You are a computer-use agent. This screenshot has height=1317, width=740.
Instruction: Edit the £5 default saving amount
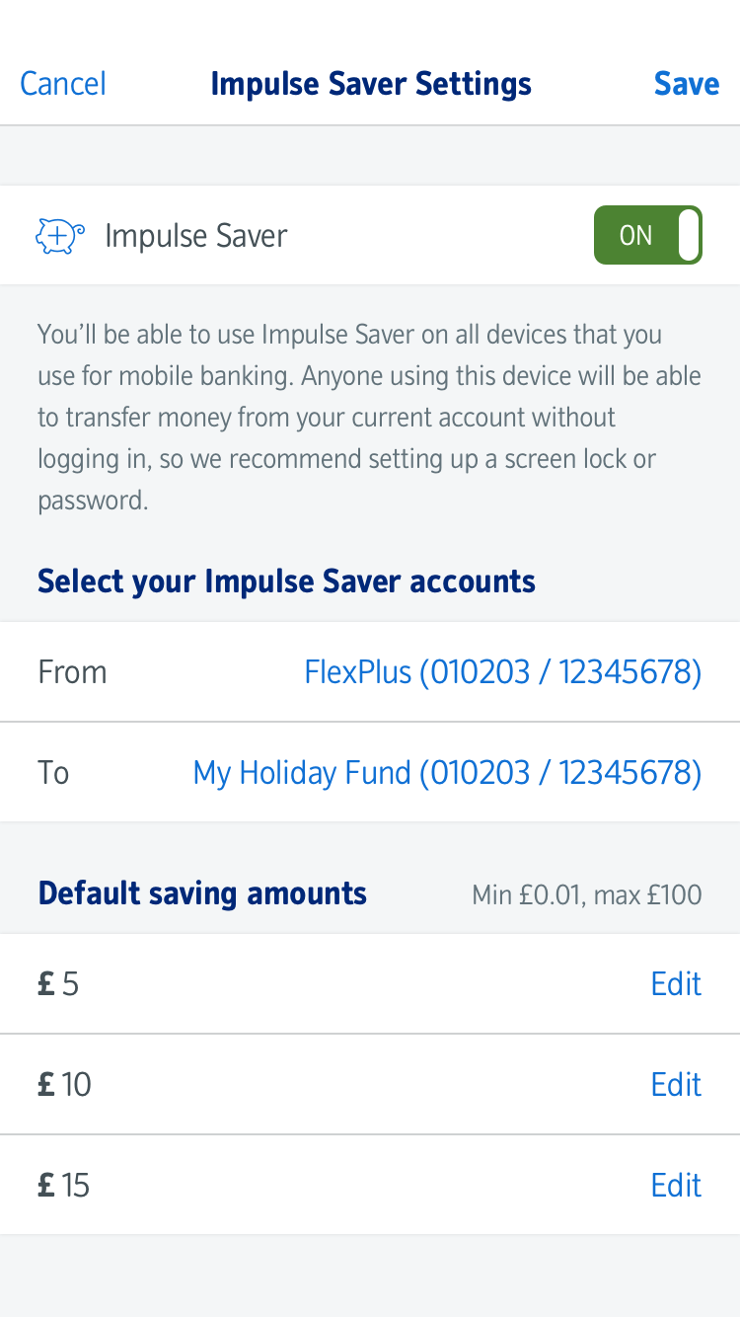tap(676, 984)
